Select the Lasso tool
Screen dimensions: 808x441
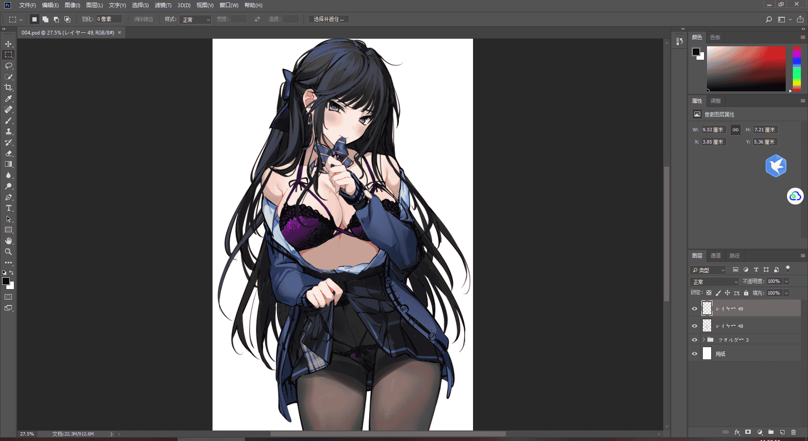click(8, 66)
